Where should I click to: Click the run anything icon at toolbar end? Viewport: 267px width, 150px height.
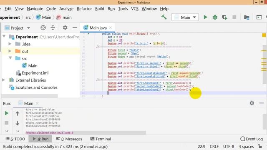point(259,17)
